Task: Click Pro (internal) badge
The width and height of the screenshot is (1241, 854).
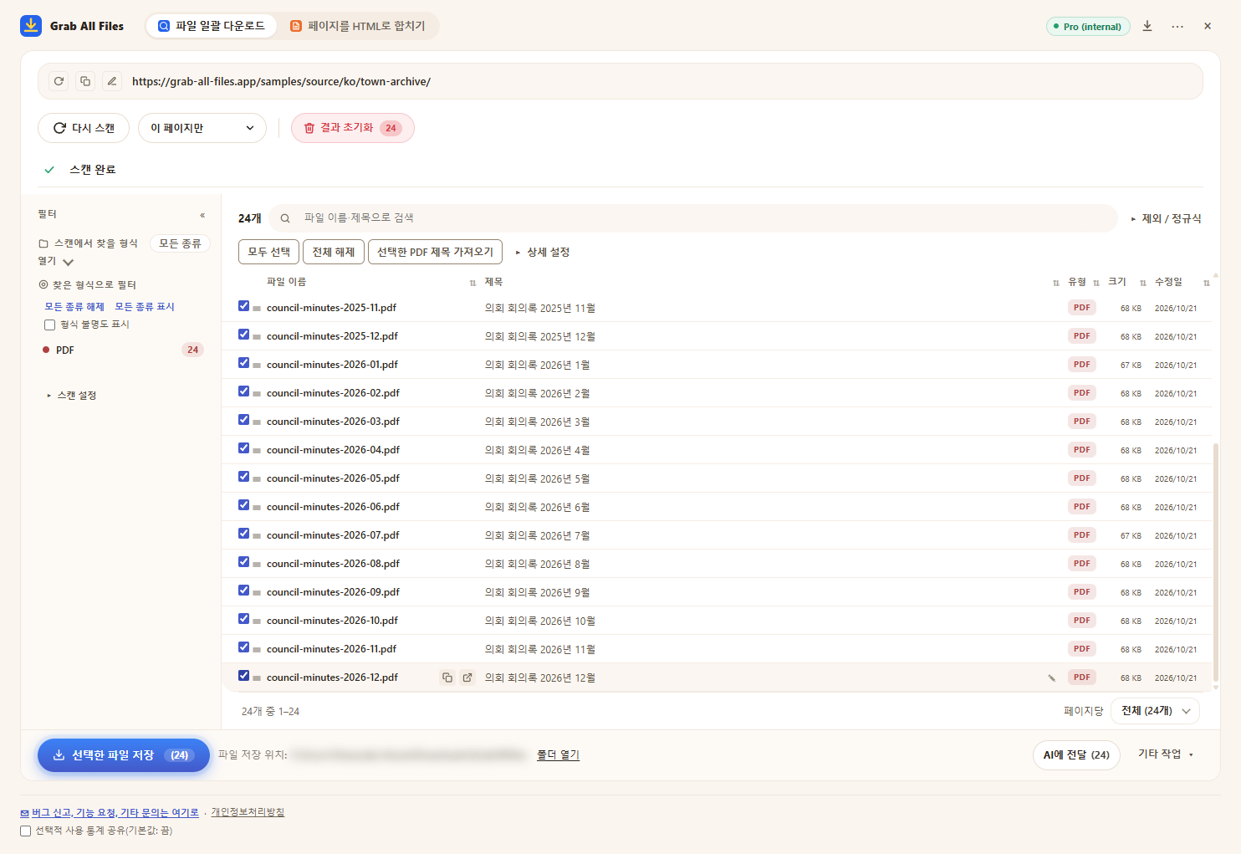Action: coord(1088,26)
